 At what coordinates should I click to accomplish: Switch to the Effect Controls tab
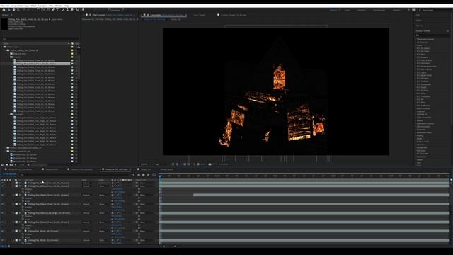pos(113,15)
